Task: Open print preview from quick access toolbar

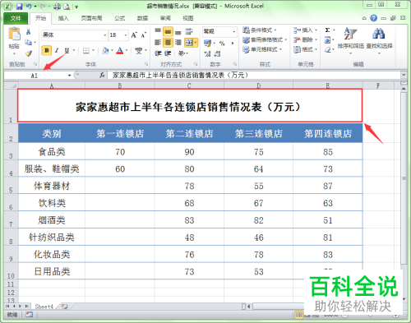Action: point(67,7)
